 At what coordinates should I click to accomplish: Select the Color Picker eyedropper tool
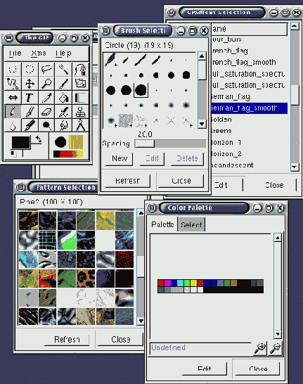tap(46, 98)
